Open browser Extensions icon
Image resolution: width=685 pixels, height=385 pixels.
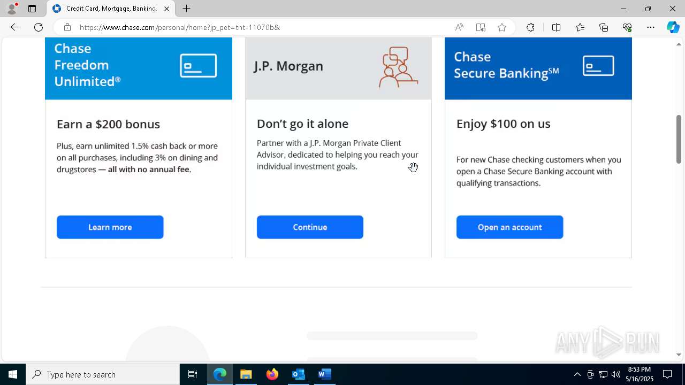pos(530,27)
